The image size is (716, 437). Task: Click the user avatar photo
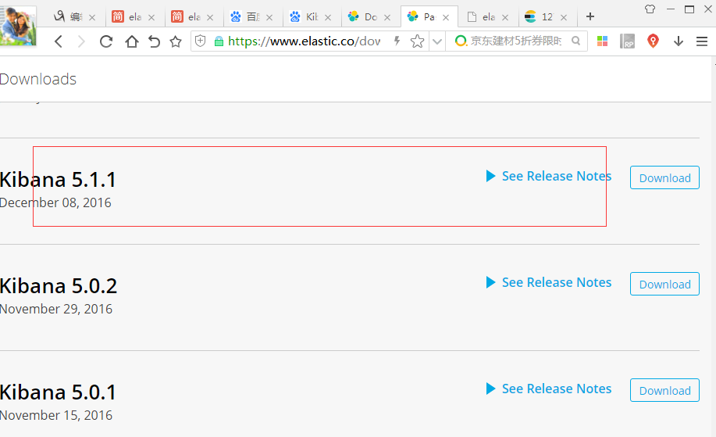click(x=18, y=26)
